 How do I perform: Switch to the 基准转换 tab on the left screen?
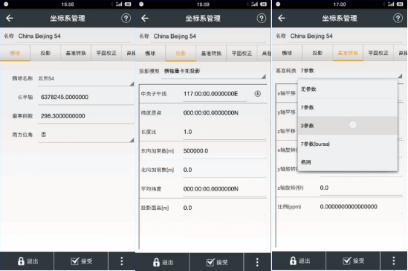point(76,53)
